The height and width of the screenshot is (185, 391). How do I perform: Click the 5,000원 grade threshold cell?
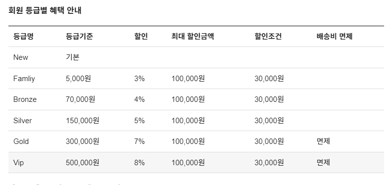78,79
